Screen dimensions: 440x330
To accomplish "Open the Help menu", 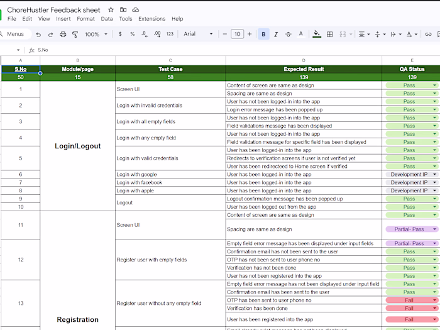I will tap(177, 19).
